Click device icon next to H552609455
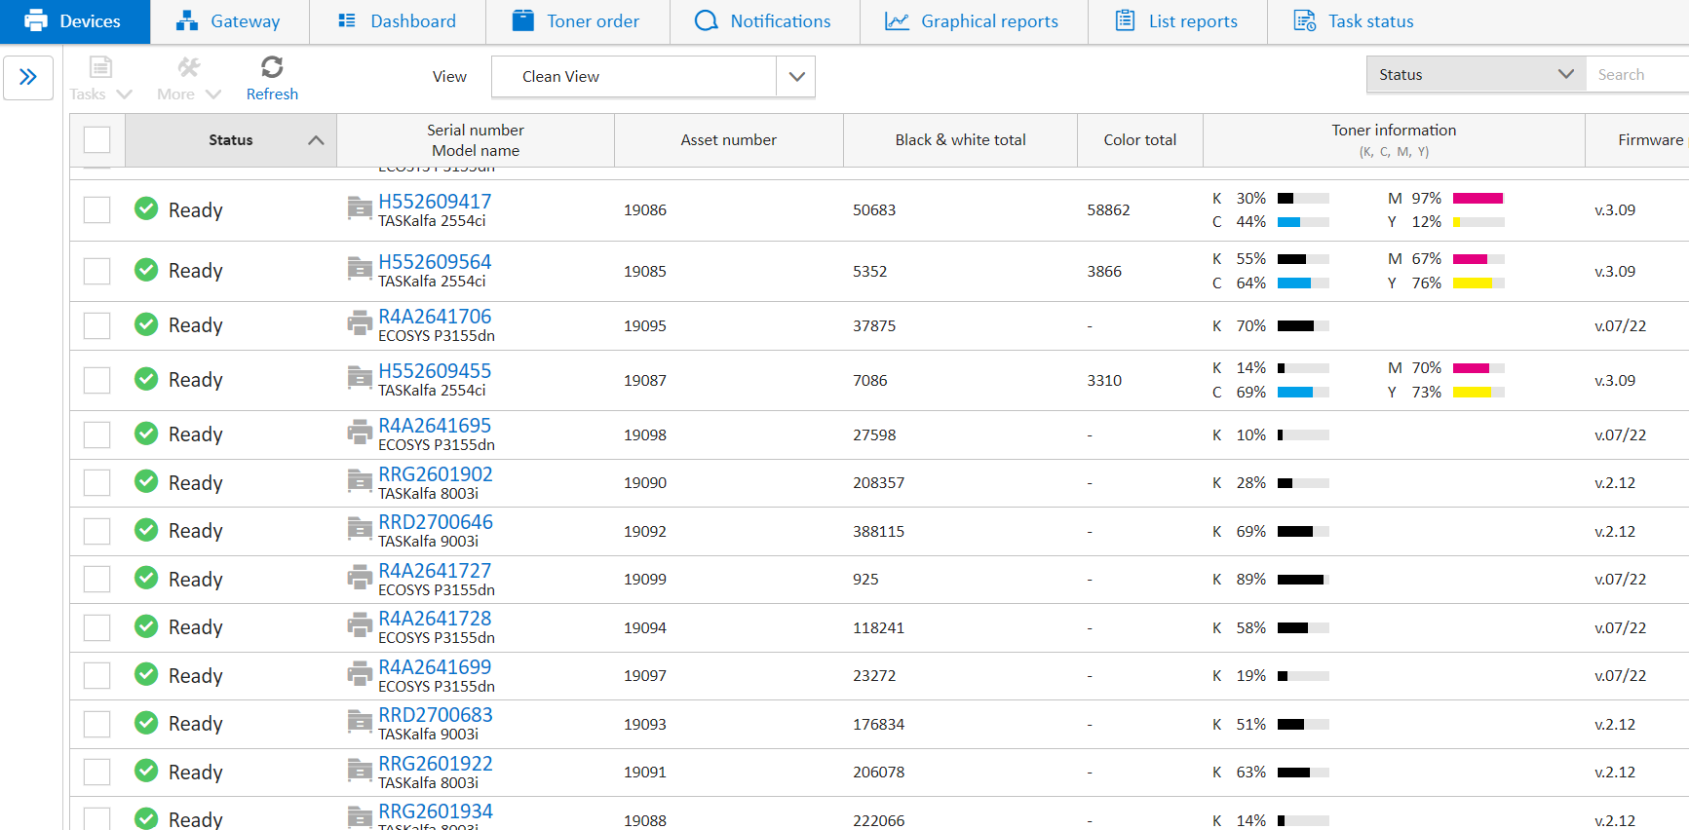This screenshot has width=1689, height=830. click(x=360, y=377)
